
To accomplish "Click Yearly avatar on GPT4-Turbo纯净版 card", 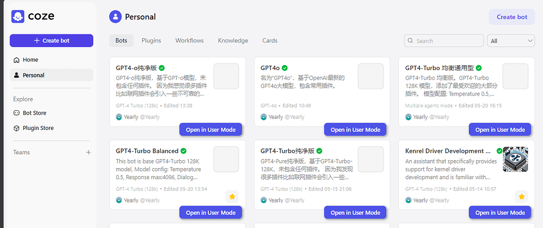I will point(264,200).
